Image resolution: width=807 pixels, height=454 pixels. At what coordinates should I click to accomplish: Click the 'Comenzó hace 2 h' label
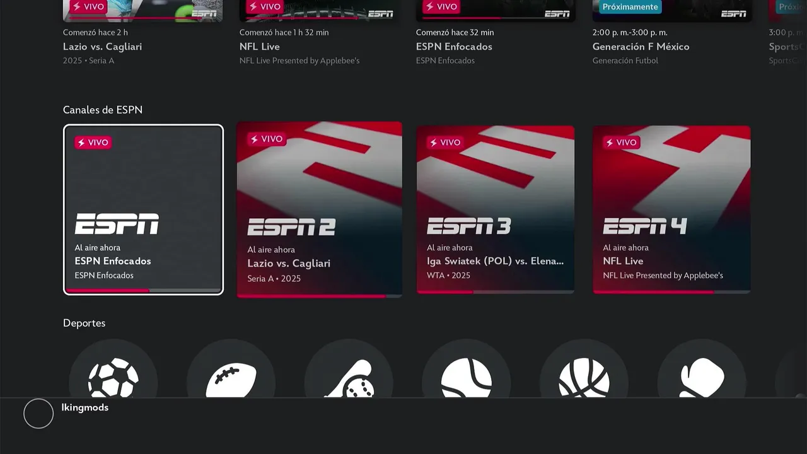click(95, 32)
